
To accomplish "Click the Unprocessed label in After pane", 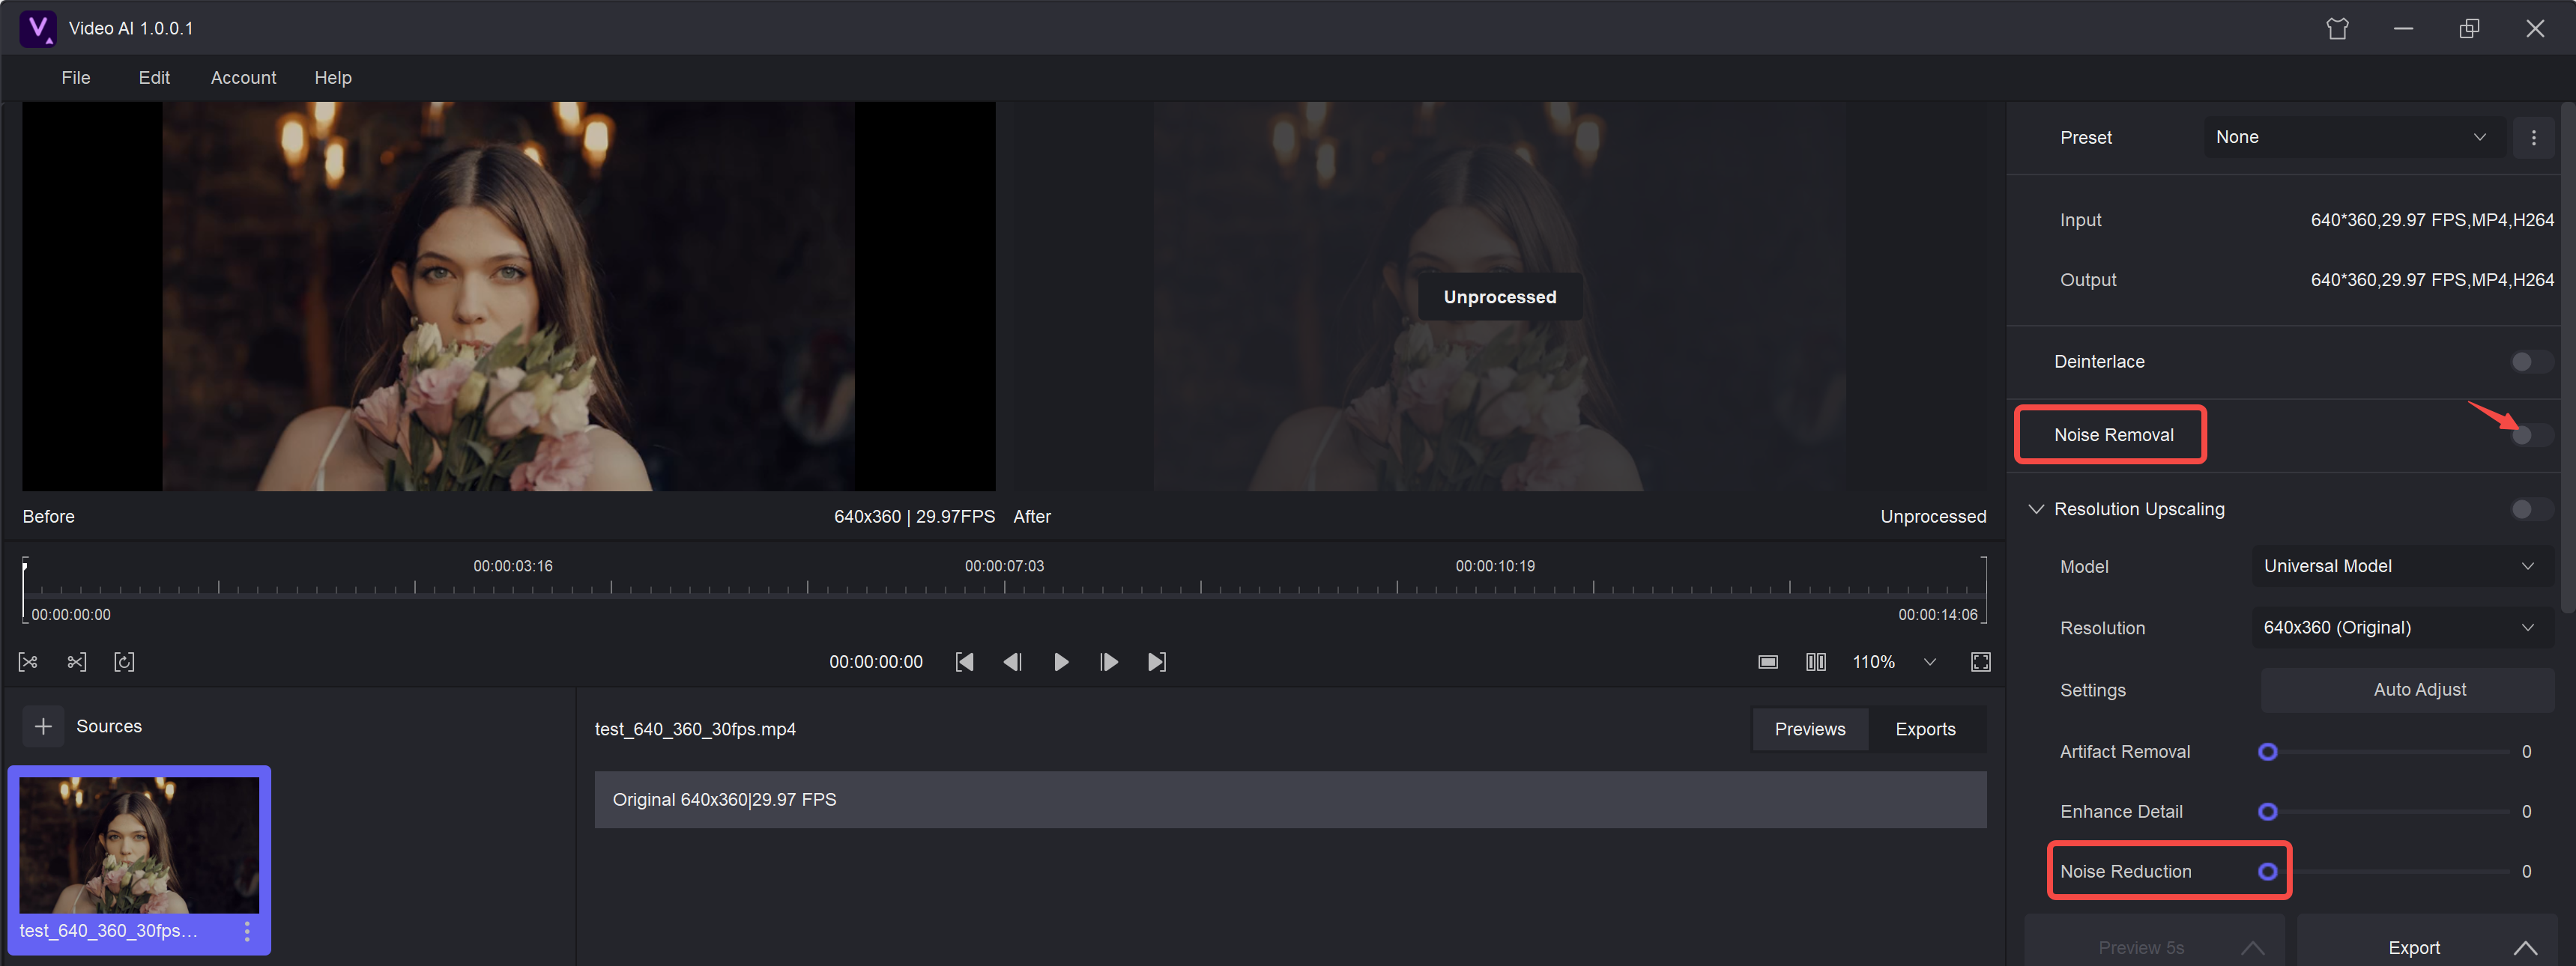I will pyautogui.click(x=1499, y=297).
